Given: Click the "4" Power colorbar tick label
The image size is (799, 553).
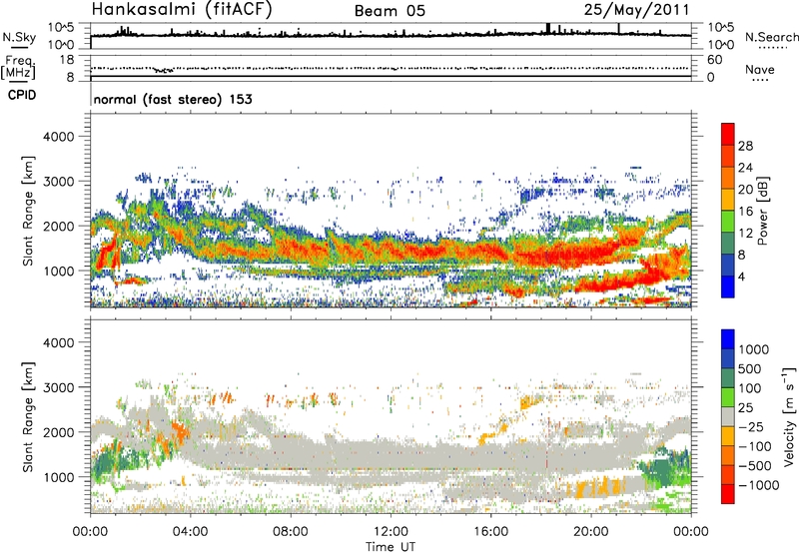Looking at the screenshot, I should coord(743,276).
